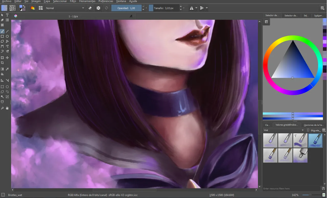Select the color picker eyedropper tool

7,69
